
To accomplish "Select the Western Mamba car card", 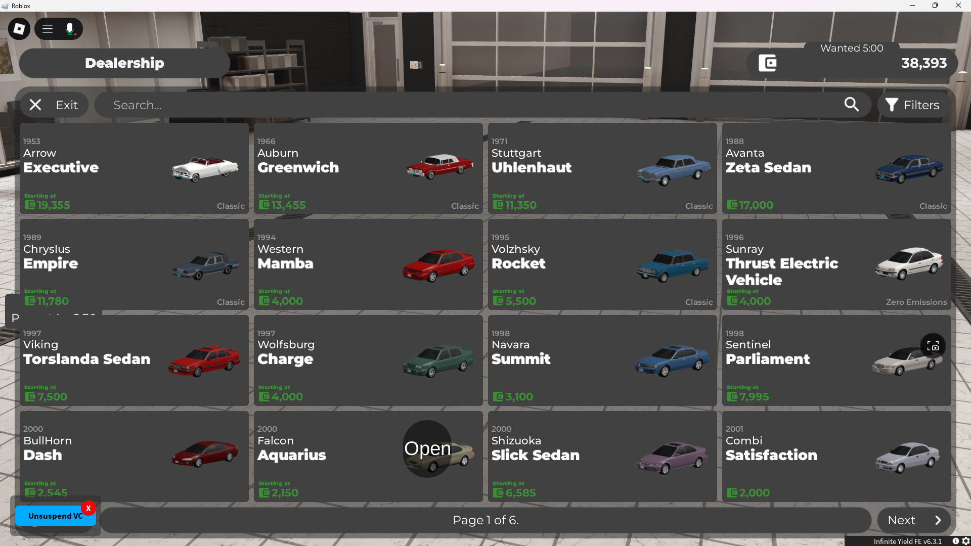I will click(368, 264).
